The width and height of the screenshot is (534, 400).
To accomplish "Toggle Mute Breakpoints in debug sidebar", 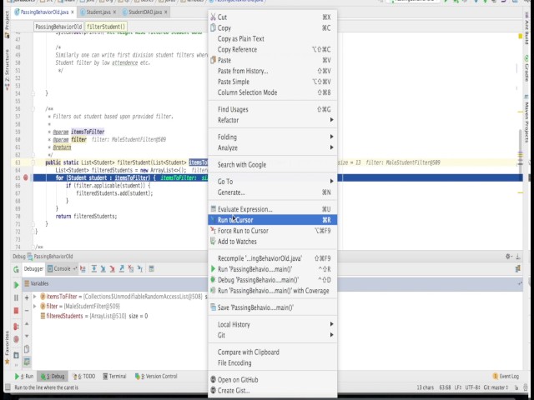I will (16, 339).
